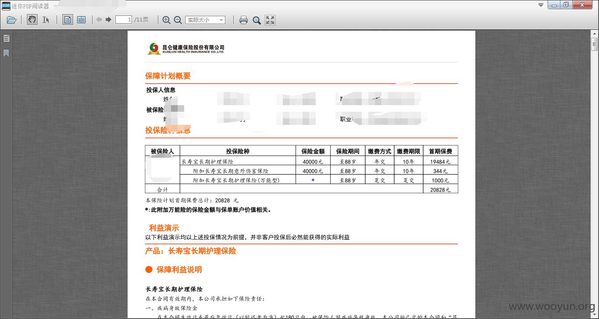Switch to two-page facing view
599x319 pixels.
tap(81, 20)
